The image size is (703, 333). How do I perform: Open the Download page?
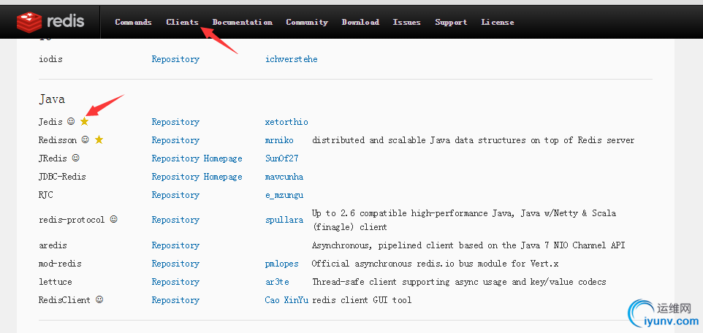360,22
